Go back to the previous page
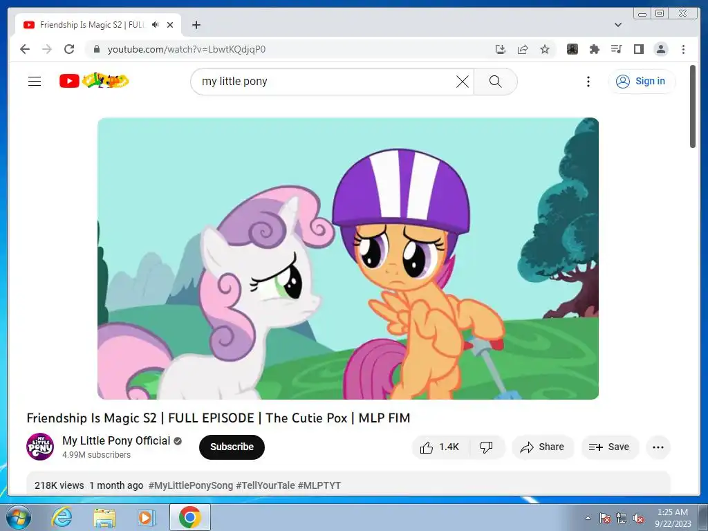The width and height of the screenshot is (708, 531). point(25,49)
